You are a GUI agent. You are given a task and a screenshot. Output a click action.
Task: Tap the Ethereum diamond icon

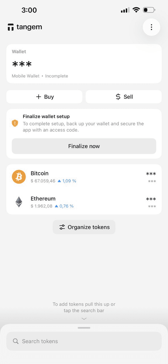pyautogui.click(x=19, y=202)
